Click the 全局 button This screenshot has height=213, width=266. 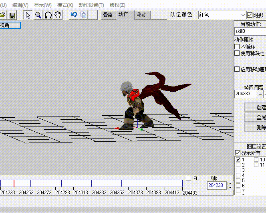255,117
